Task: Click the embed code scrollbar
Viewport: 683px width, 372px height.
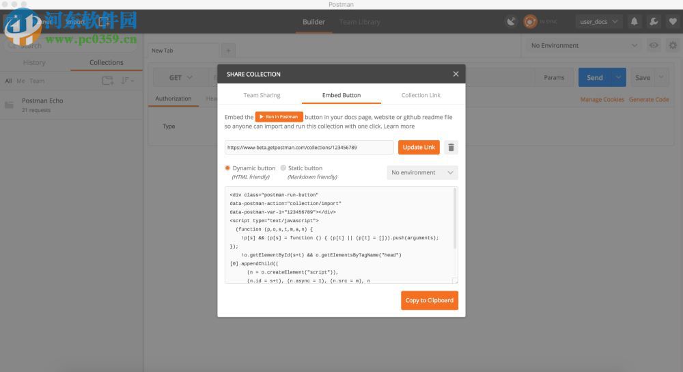Action: click(455, 218)
